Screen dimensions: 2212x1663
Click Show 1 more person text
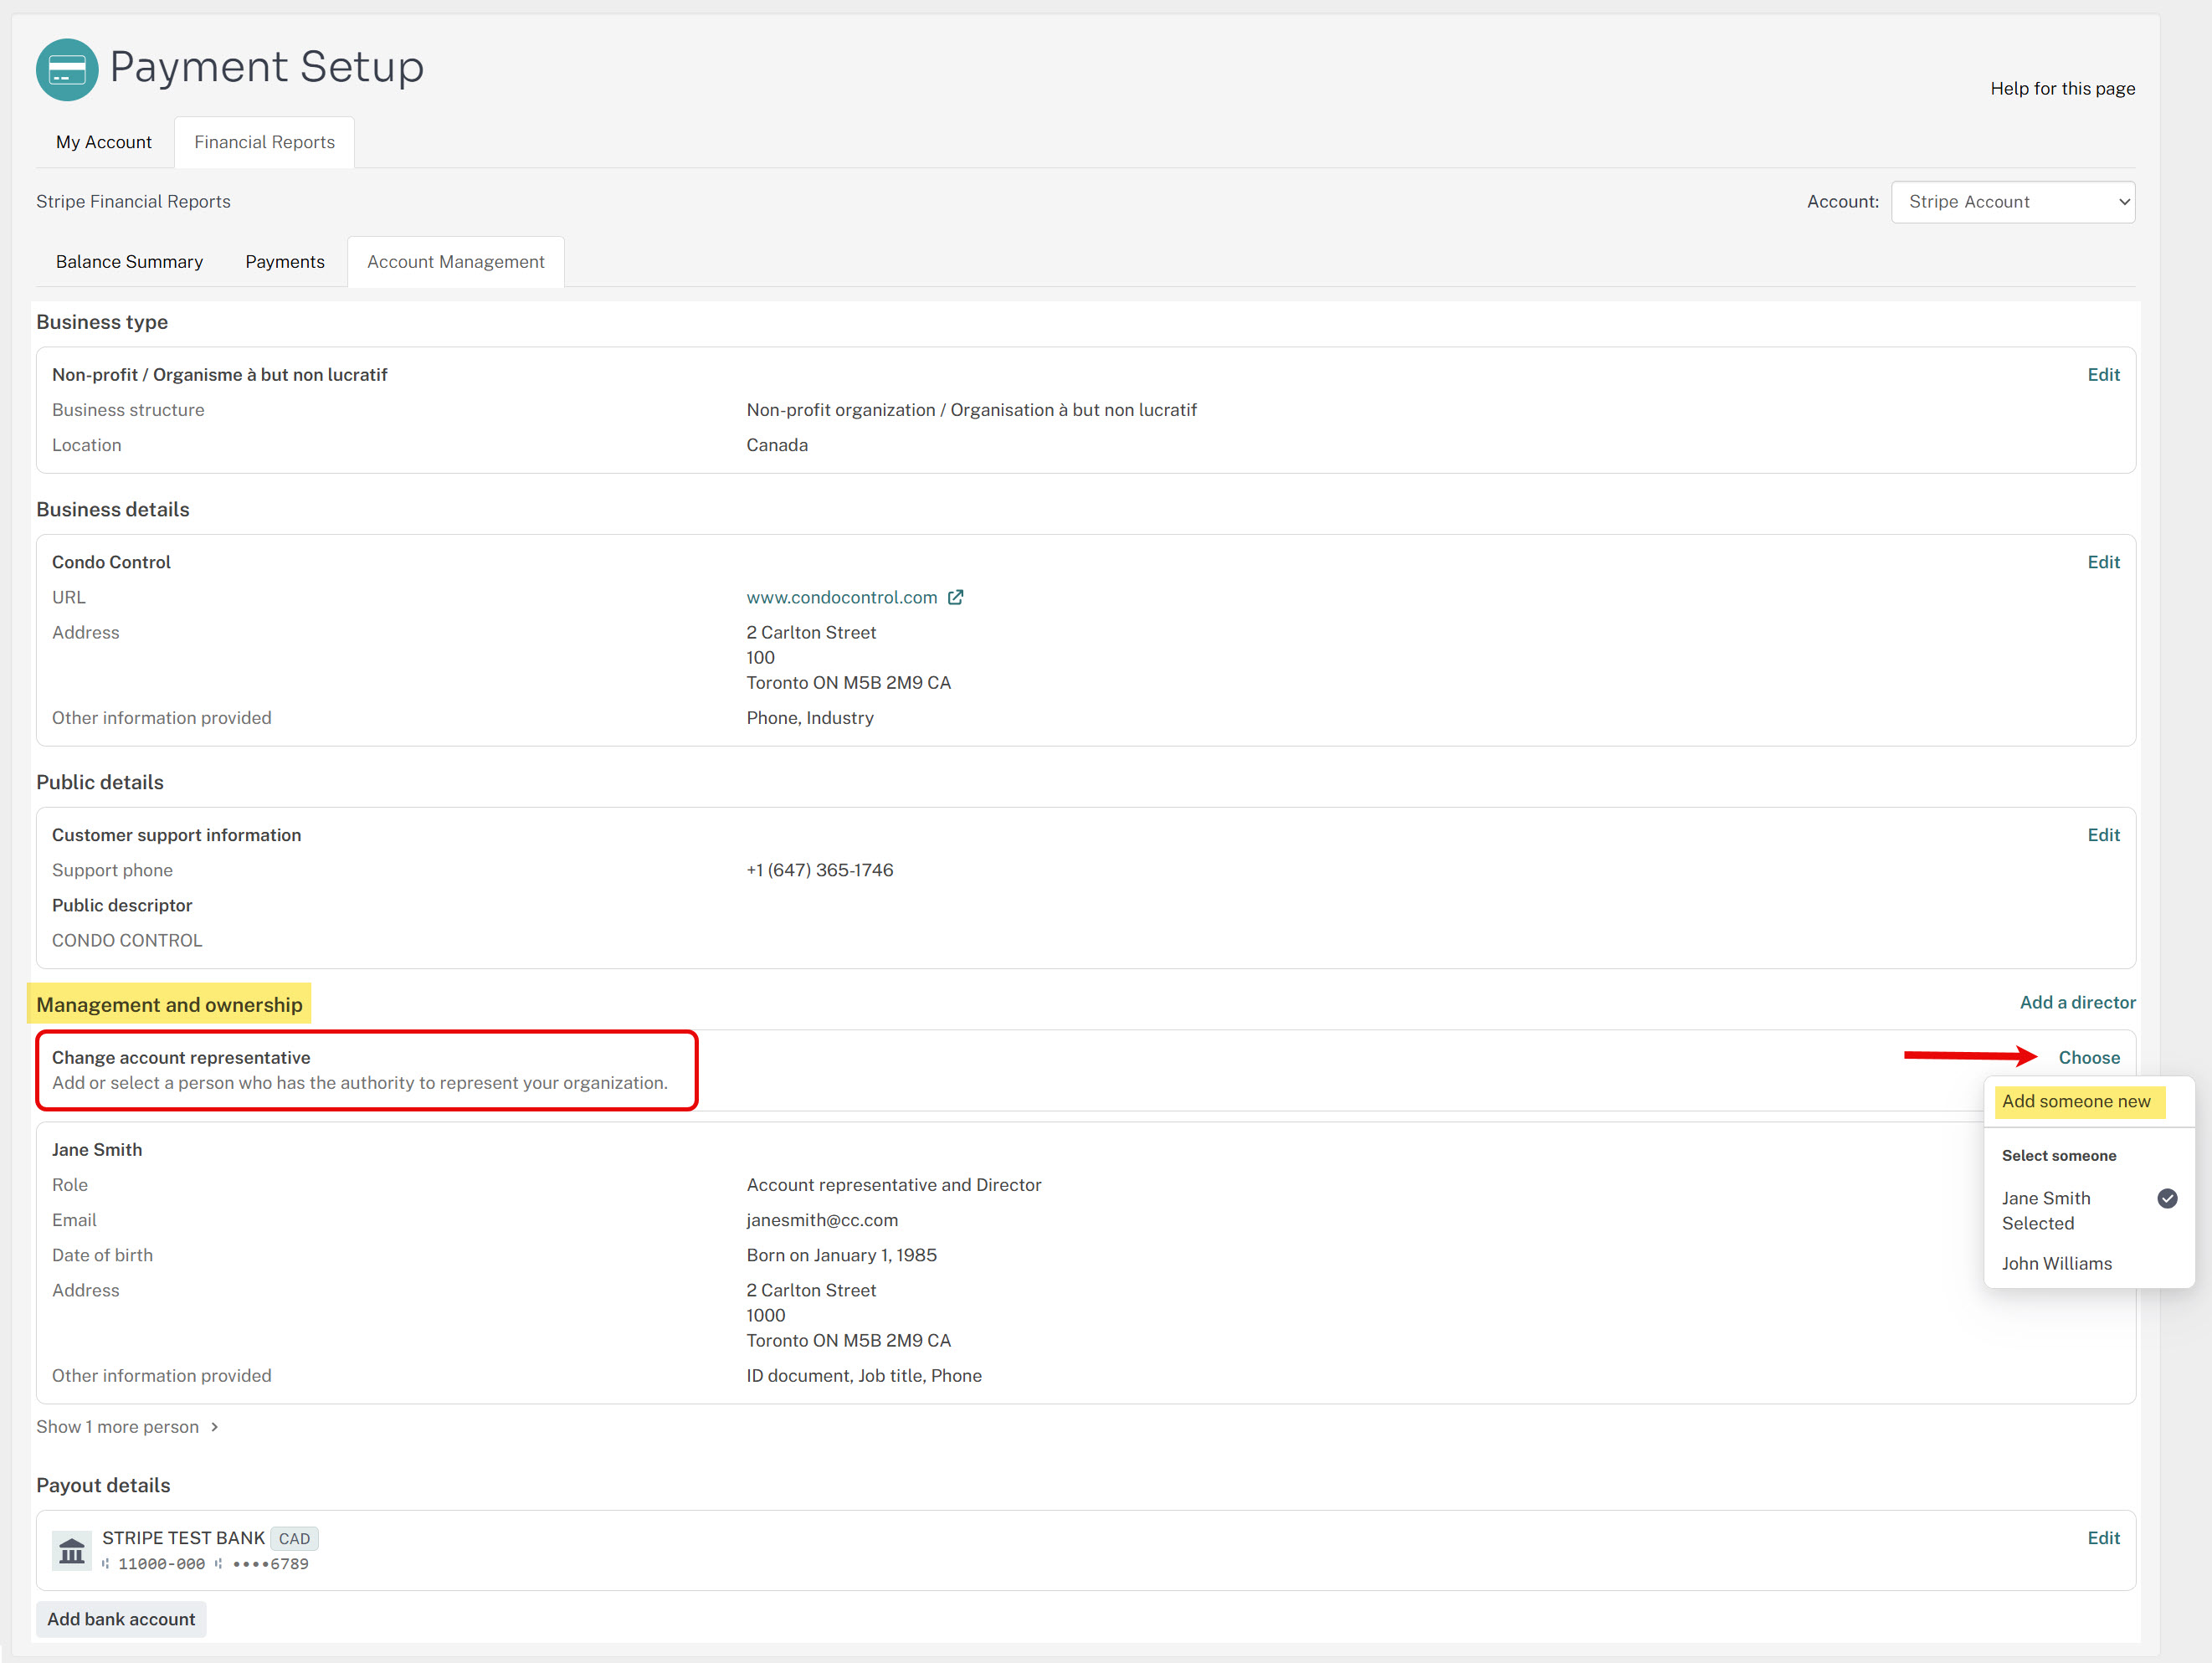click(x=118, y=1427)
